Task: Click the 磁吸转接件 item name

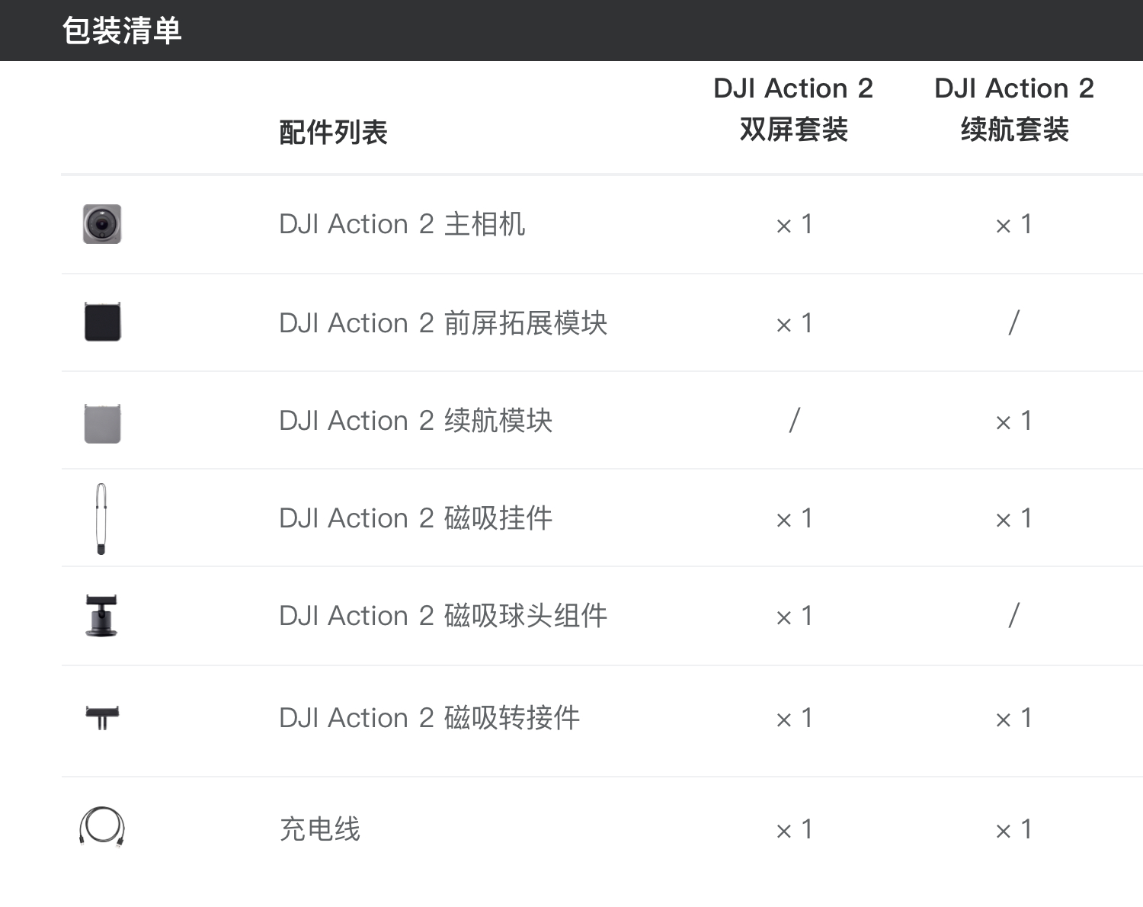Action: tap(429, 718)
